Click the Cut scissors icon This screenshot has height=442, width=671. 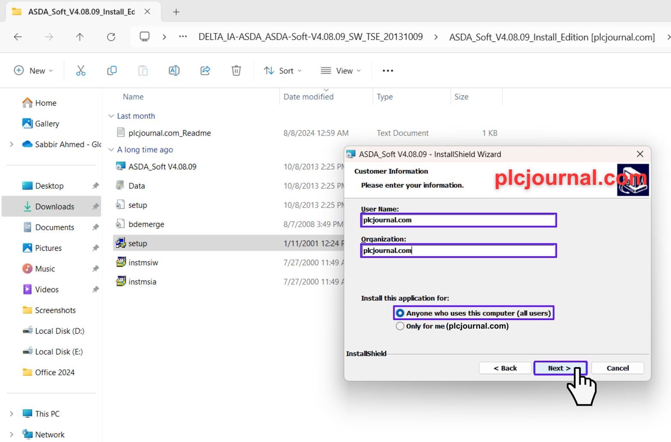(x=80, y=71)
